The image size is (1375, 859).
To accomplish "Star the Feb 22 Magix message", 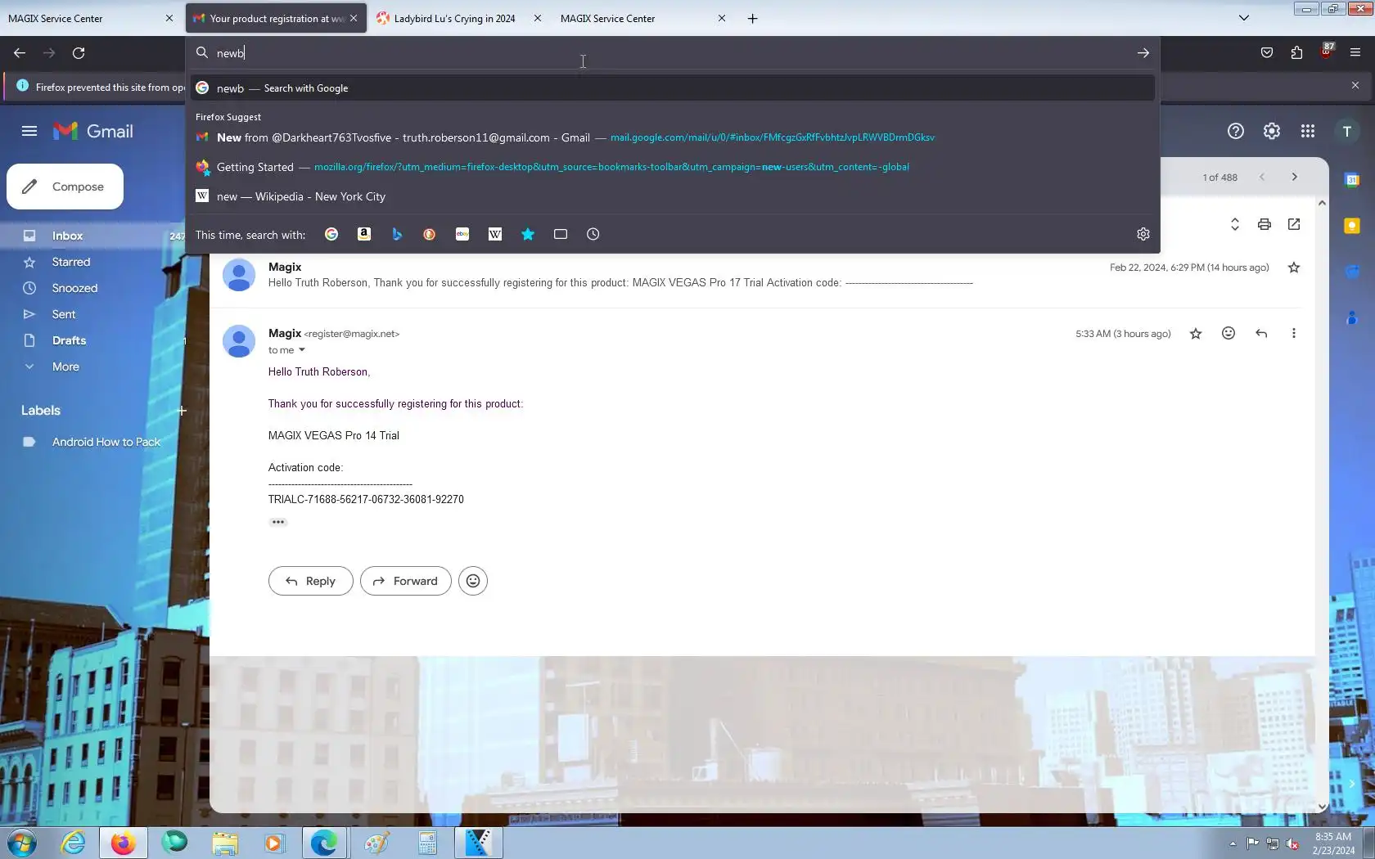I will [x=1294, y=268].
